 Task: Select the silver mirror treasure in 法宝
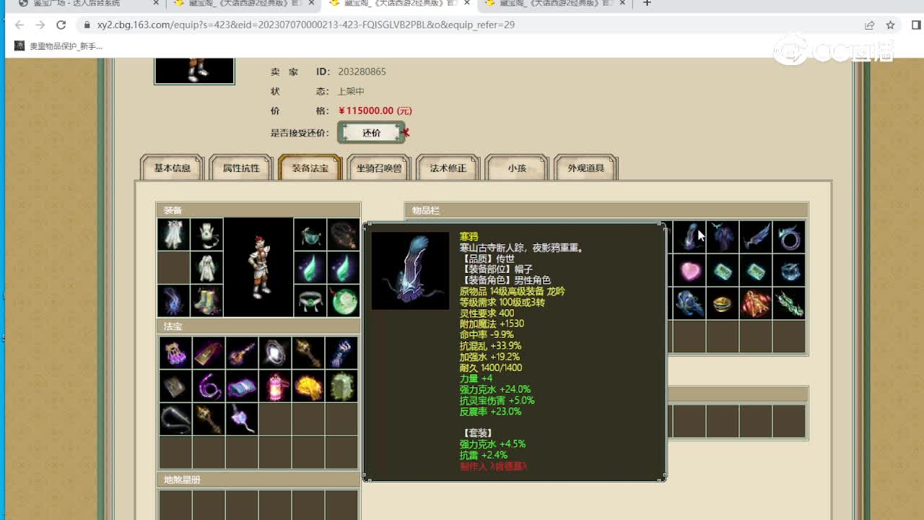point(275,353)
